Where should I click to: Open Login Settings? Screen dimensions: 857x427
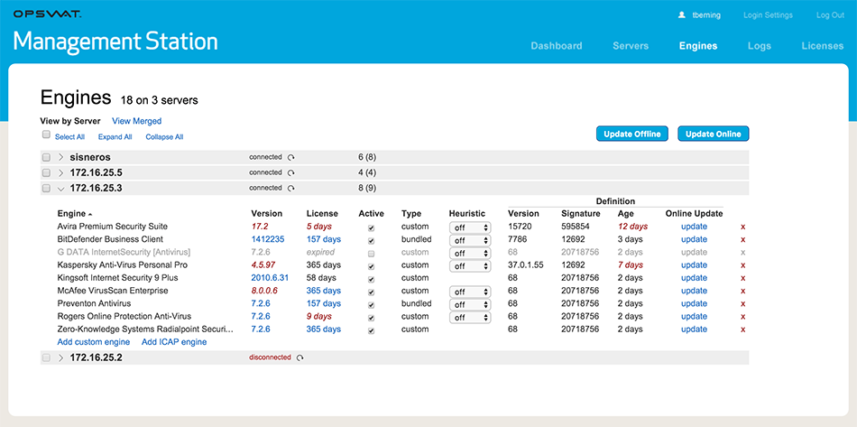click(767, 15)
